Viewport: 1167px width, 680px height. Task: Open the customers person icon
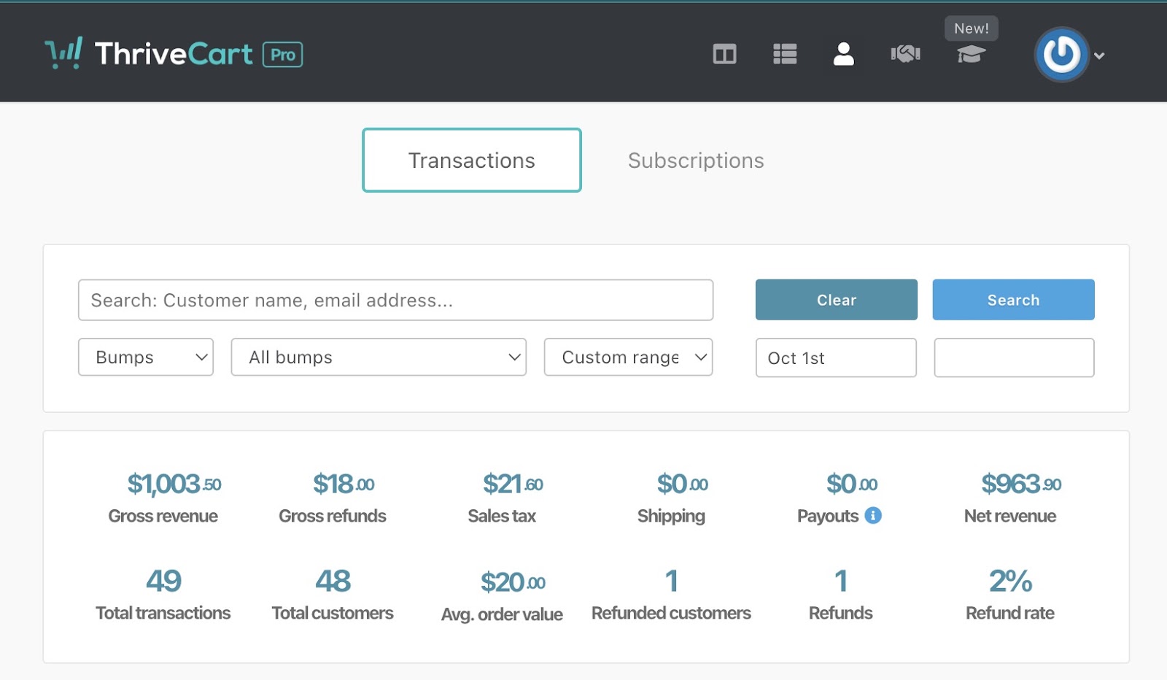tap(844, 54)
